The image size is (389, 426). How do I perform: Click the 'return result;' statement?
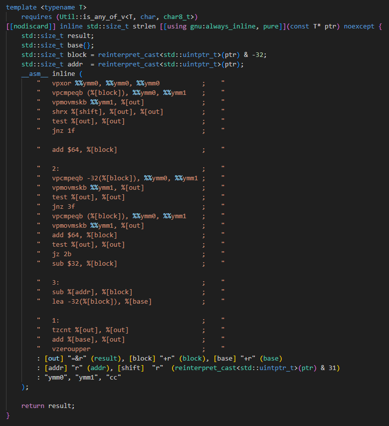tap(48, 406)
